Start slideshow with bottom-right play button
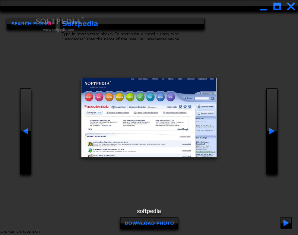This screenshot has width=298, height=235. click(x=286, y=223)
